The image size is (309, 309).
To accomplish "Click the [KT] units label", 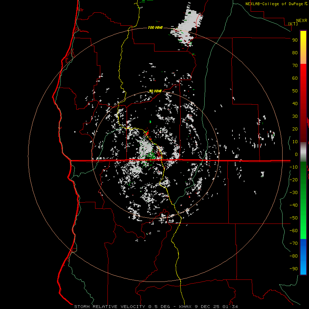I will (x=293, y=24).
